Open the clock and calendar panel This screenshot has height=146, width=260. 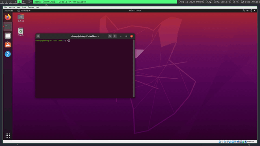135,11
